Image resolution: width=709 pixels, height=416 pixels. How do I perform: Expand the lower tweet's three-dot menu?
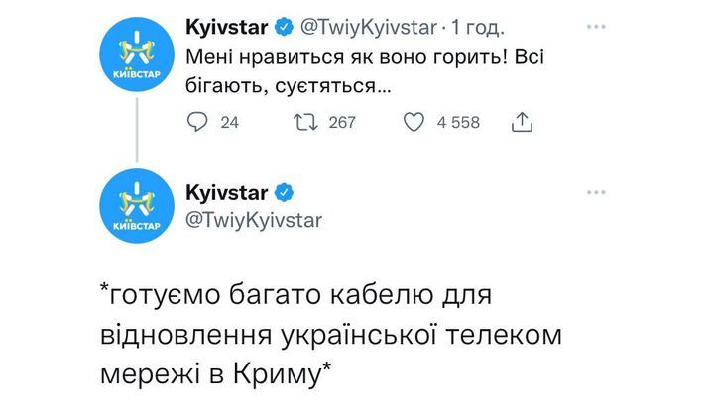point(595,192)
